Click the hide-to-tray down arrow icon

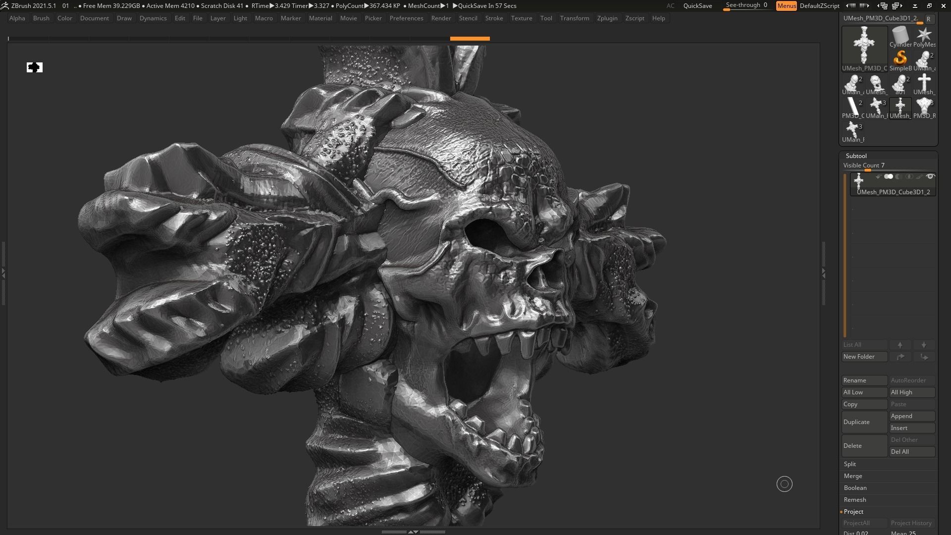tap(915, 6)
